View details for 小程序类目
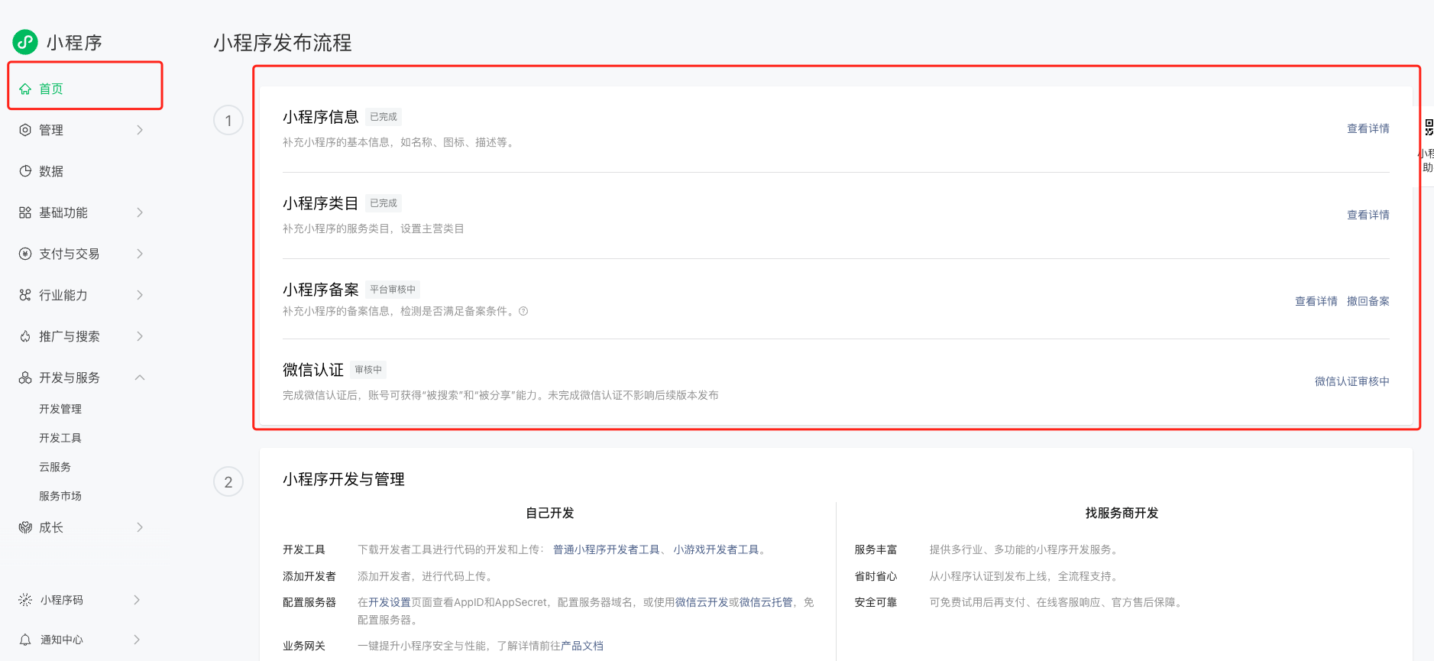Image resolution: width=1434 pixels, height=661 pixels. coord(1368,215)
